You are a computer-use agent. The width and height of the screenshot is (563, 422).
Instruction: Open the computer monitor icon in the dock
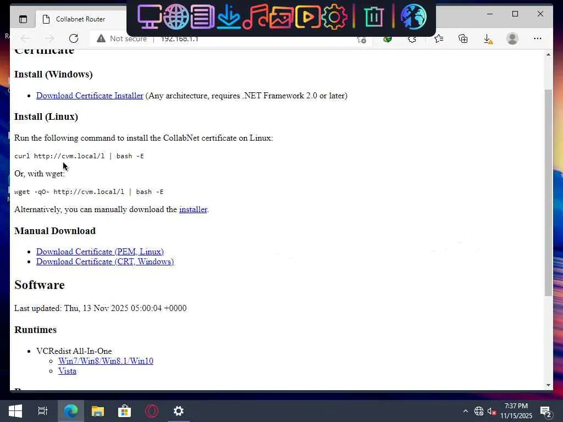click(150, 16)
